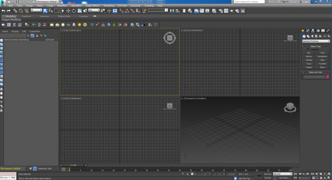Viewport: 332px width, 180px height.
Task: Open the Rendering menu
Action: click(x=109, y=6)
